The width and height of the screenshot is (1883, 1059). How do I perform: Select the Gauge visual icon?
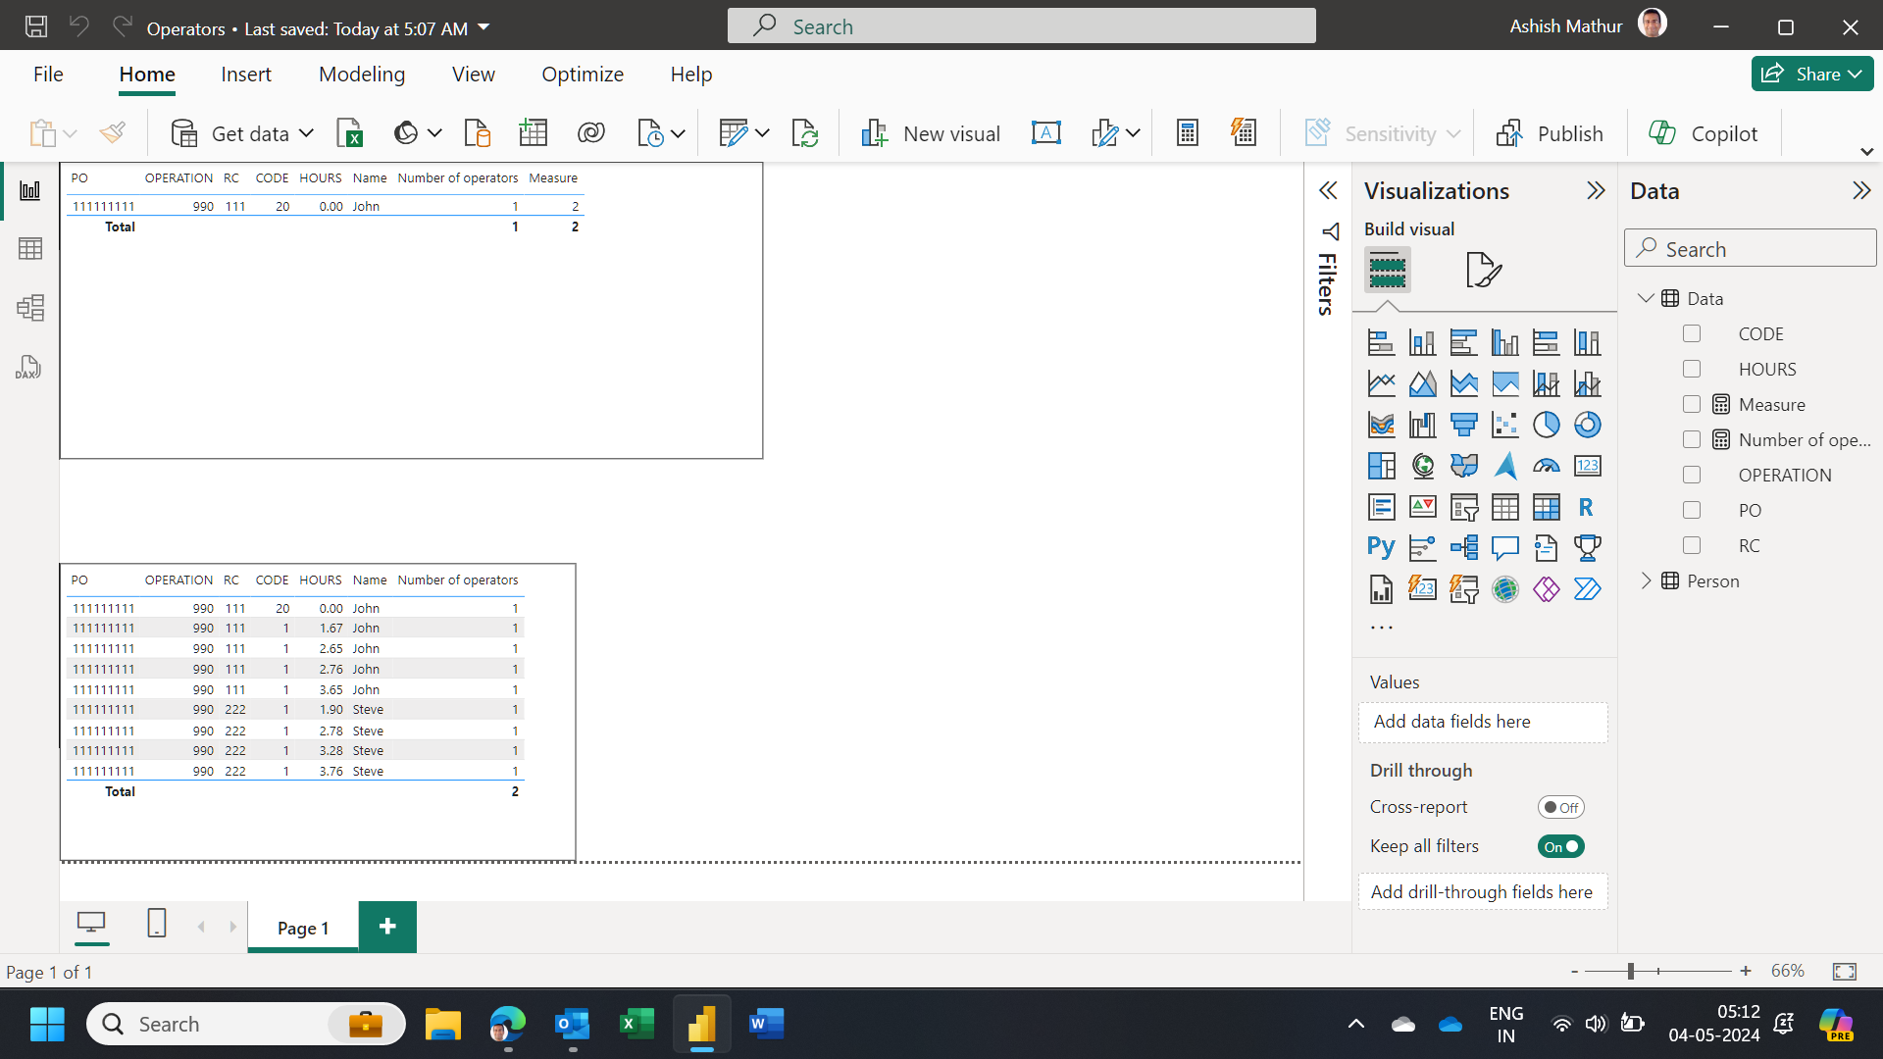[1547, 466]
